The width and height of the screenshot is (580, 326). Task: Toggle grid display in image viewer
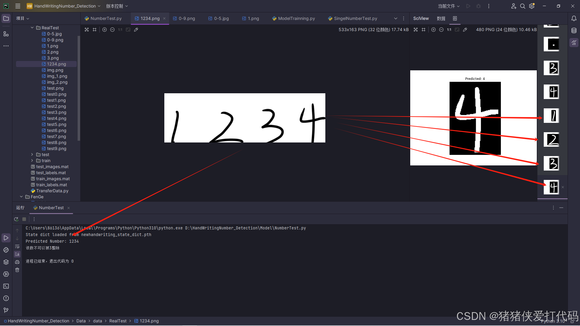95,30
